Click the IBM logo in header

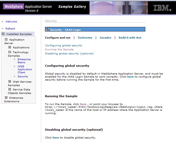point(162,8)
